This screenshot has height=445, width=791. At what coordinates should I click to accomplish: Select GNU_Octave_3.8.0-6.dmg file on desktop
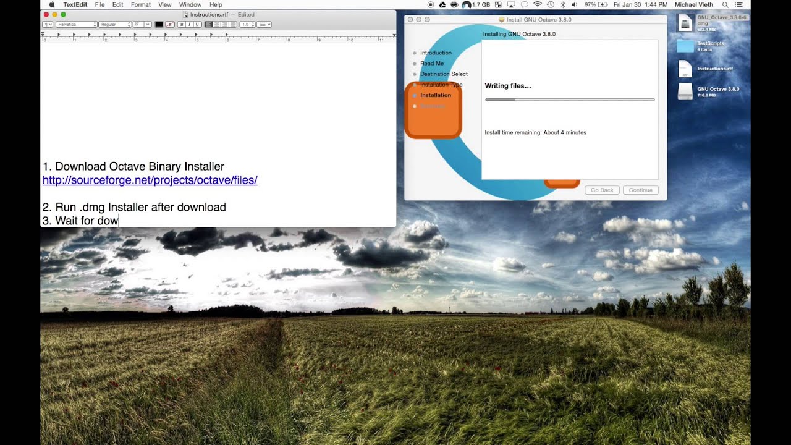[685, 23]
